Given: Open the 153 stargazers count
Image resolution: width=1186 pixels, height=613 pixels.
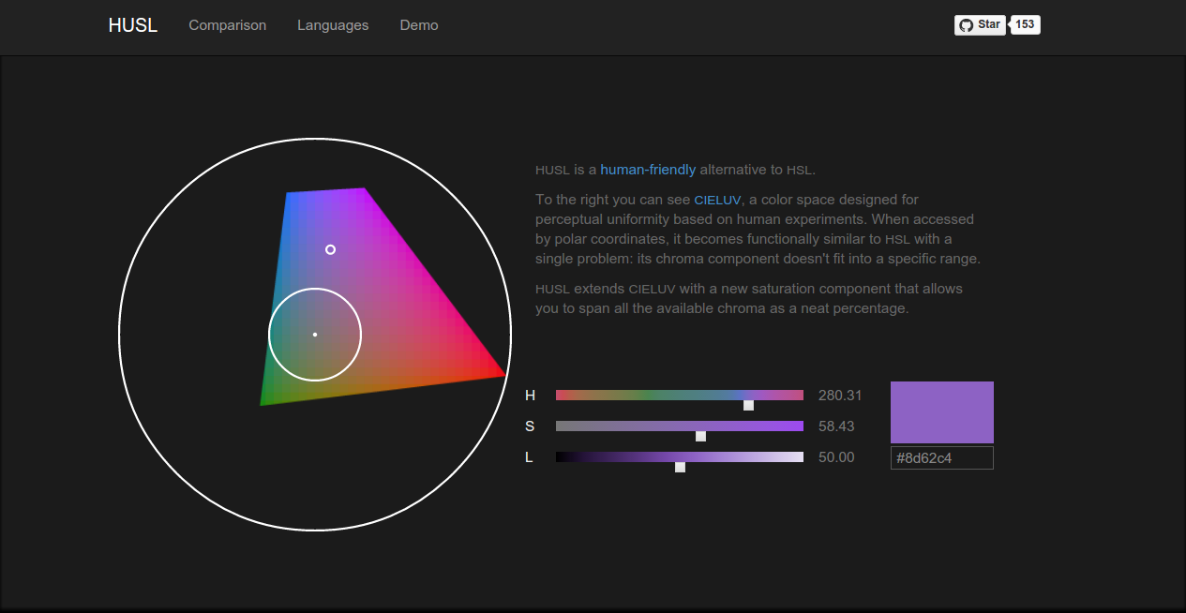Looking at the screenshot, I should point(1025,25).
